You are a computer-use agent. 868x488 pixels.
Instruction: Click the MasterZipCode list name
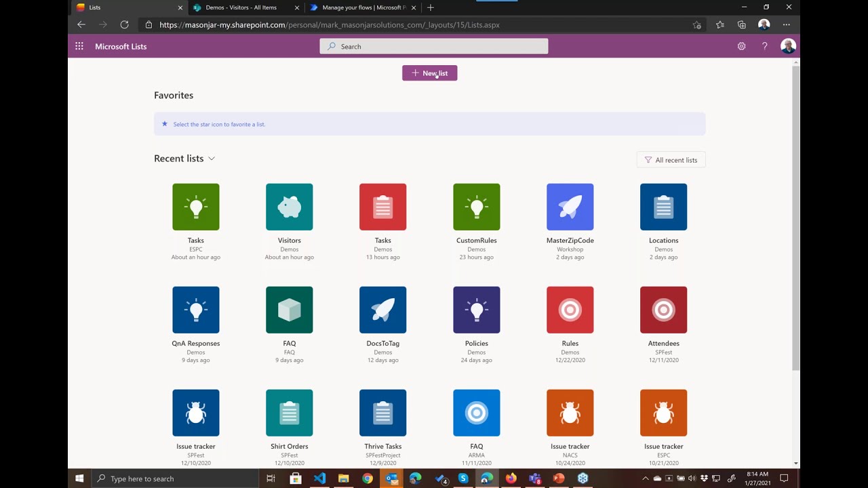pyautogui.click(x=570, y=241)
